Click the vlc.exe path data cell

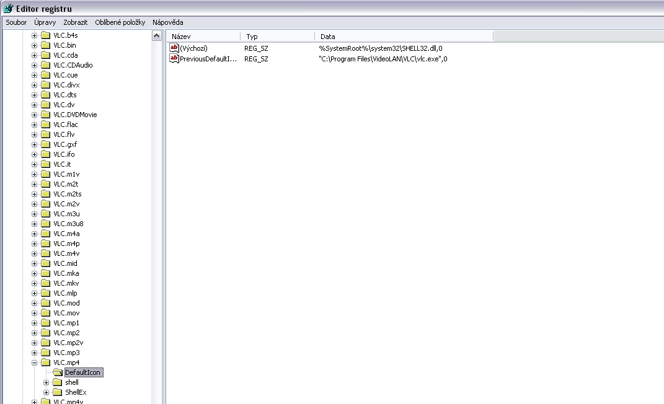tap(383, 59)
